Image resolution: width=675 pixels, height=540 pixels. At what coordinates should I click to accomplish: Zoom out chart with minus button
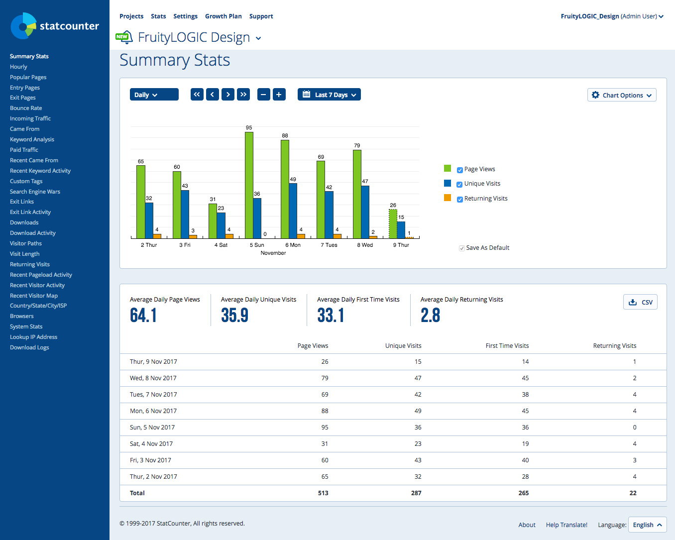pyautogui.click(x=264, y=95)
